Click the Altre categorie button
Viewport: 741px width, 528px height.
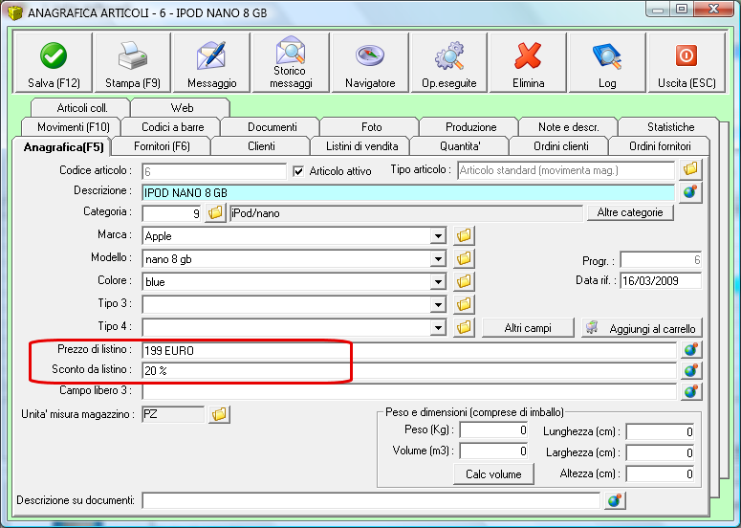pos(630,212)
